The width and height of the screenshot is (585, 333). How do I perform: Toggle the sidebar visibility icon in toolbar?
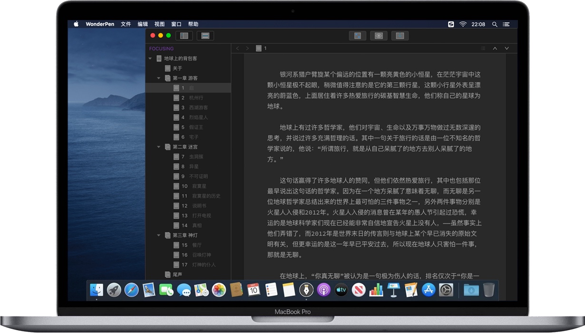point(184,35)
